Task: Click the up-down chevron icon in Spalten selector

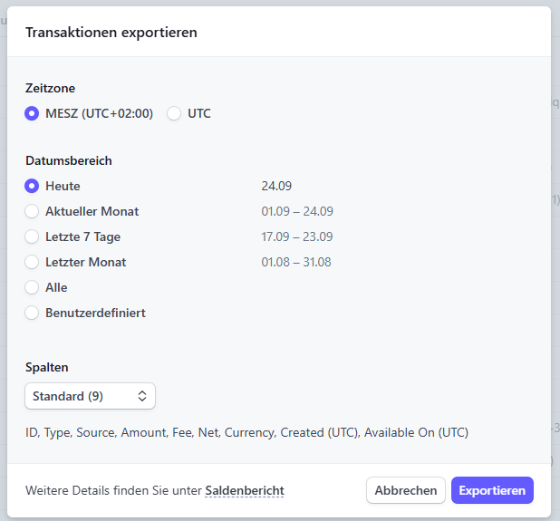Action: 142,396
